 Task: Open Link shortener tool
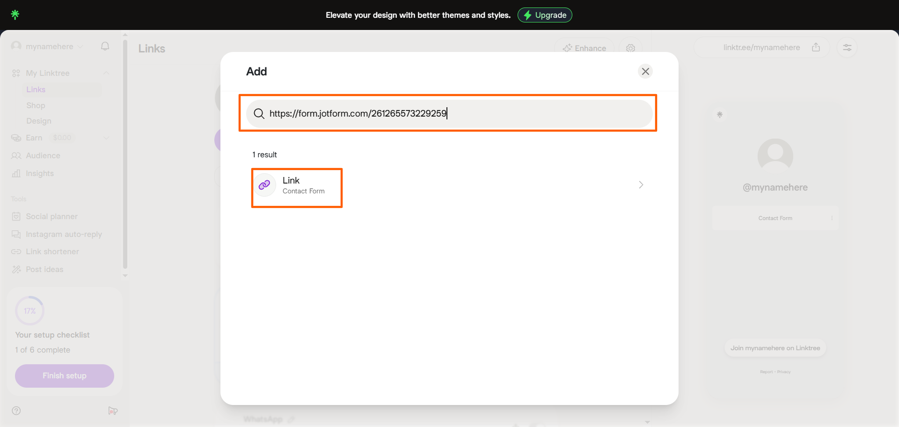pyautogui.click(x=52, y=251)
